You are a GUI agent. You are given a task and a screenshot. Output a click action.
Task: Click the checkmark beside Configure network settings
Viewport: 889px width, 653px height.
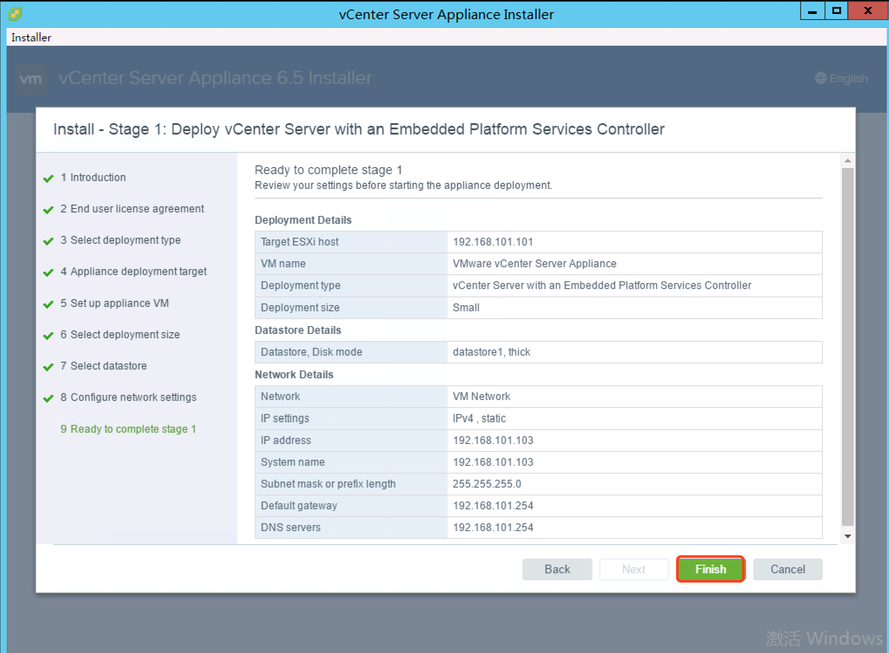[48, 398]
